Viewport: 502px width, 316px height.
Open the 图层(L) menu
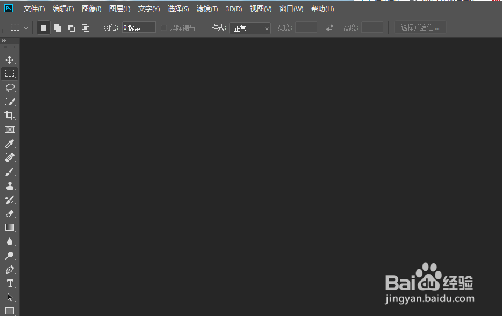tap(120, 9)
